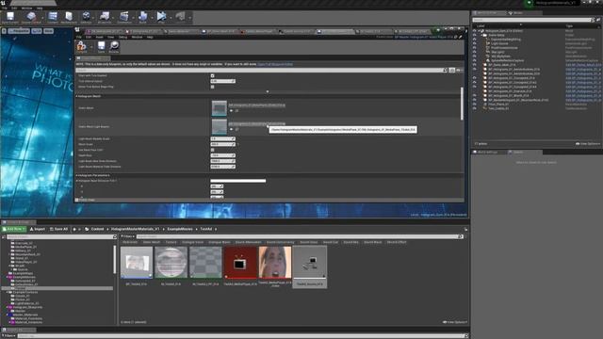This screenshot has width=603, height=339.
Task: Click Open Full Blueprint Editor link
Action: coord(275,64)
